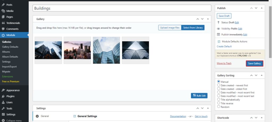The image size is (272, 122).
Task: Click the Testimonials quote icon
Action: click(3, 23)
